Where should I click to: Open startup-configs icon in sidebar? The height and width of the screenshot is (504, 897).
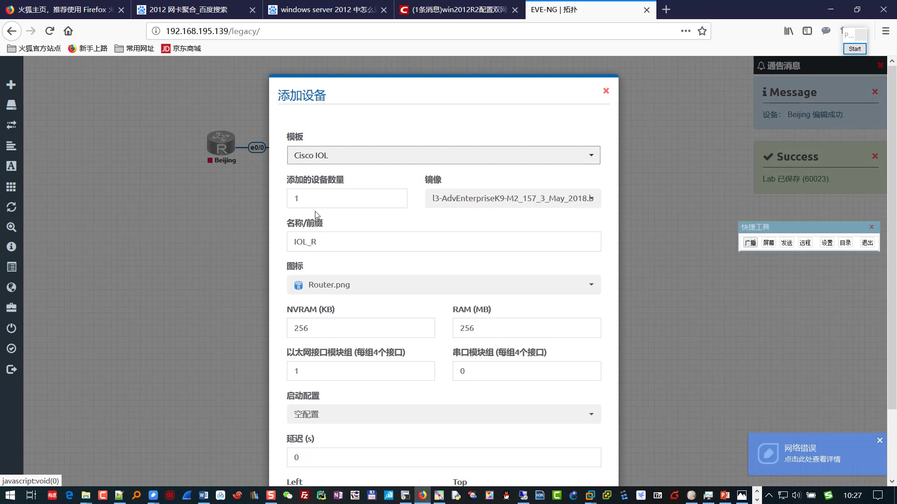click(x=11, y=146)
